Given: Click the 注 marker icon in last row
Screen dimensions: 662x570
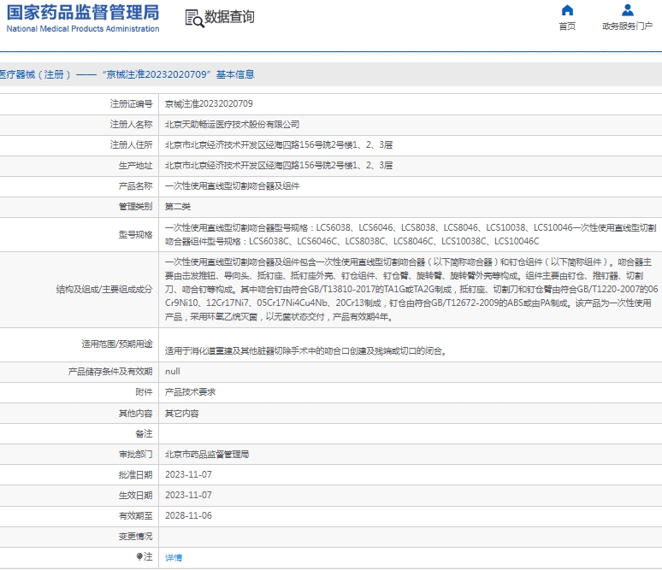Looking at the screenshot, I should pyautogui.click(x=139, y=556).
